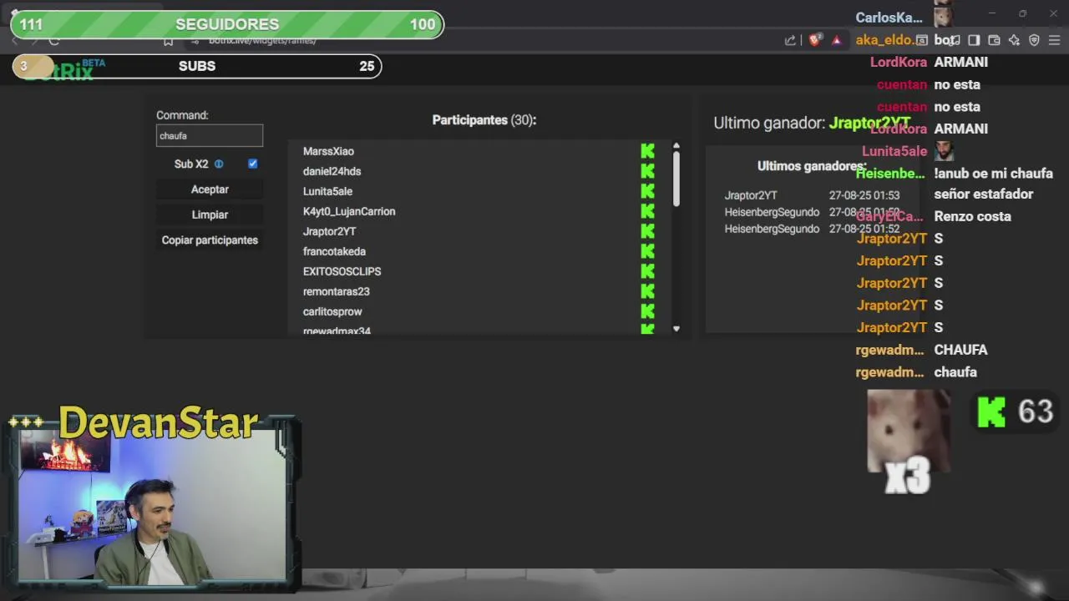Viewport: 1069px width, 601px height.
Task: Open the Brave Shields lion icon
Action: (815, 40)
